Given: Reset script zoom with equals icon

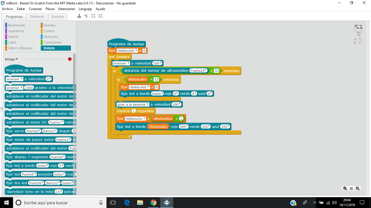Looking at the screenshot, I should pyautogui.click(x=351, y=188).
